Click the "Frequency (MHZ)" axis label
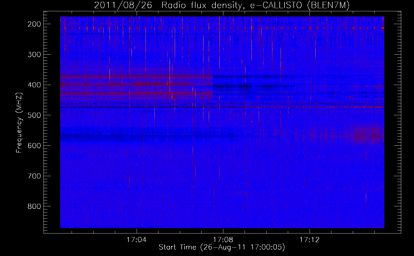This screenshot has height=256, width=414. coord(19,123)
